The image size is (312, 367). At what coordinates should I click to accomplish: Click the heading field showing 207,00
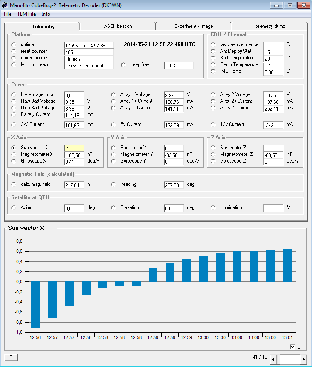[174, 185]
